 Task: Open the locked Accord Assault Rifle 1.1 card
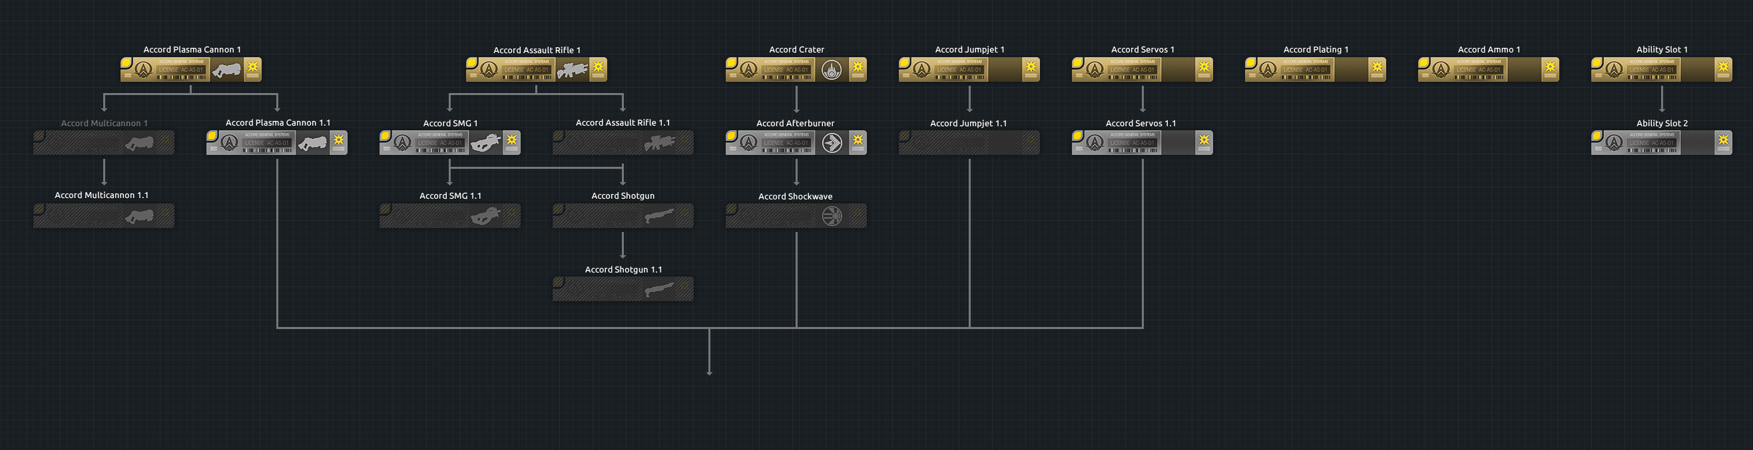coord(623,143)
